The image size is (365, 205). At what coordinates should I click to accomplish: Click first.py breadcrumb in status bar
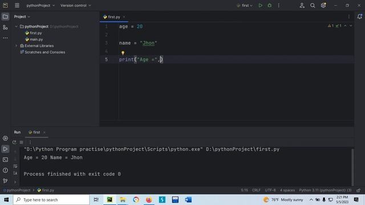(46, 190)
